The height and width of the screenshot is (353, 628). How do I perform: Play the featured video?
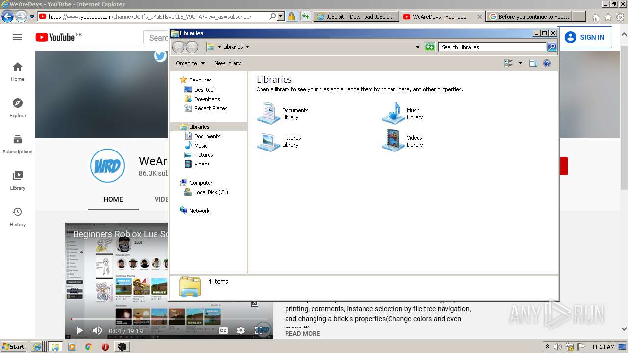coord(79,331)
